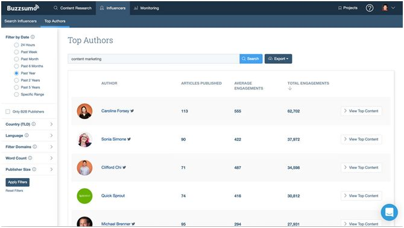
Task: Enable the Only B2B Publishers checkbox
Action: pos(8,111)
